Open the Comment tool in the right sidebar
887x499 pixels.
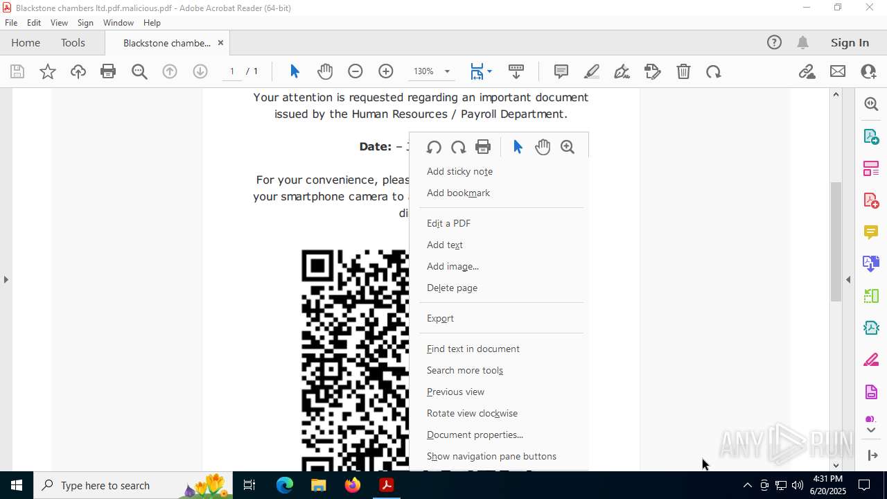pos(871,231)
